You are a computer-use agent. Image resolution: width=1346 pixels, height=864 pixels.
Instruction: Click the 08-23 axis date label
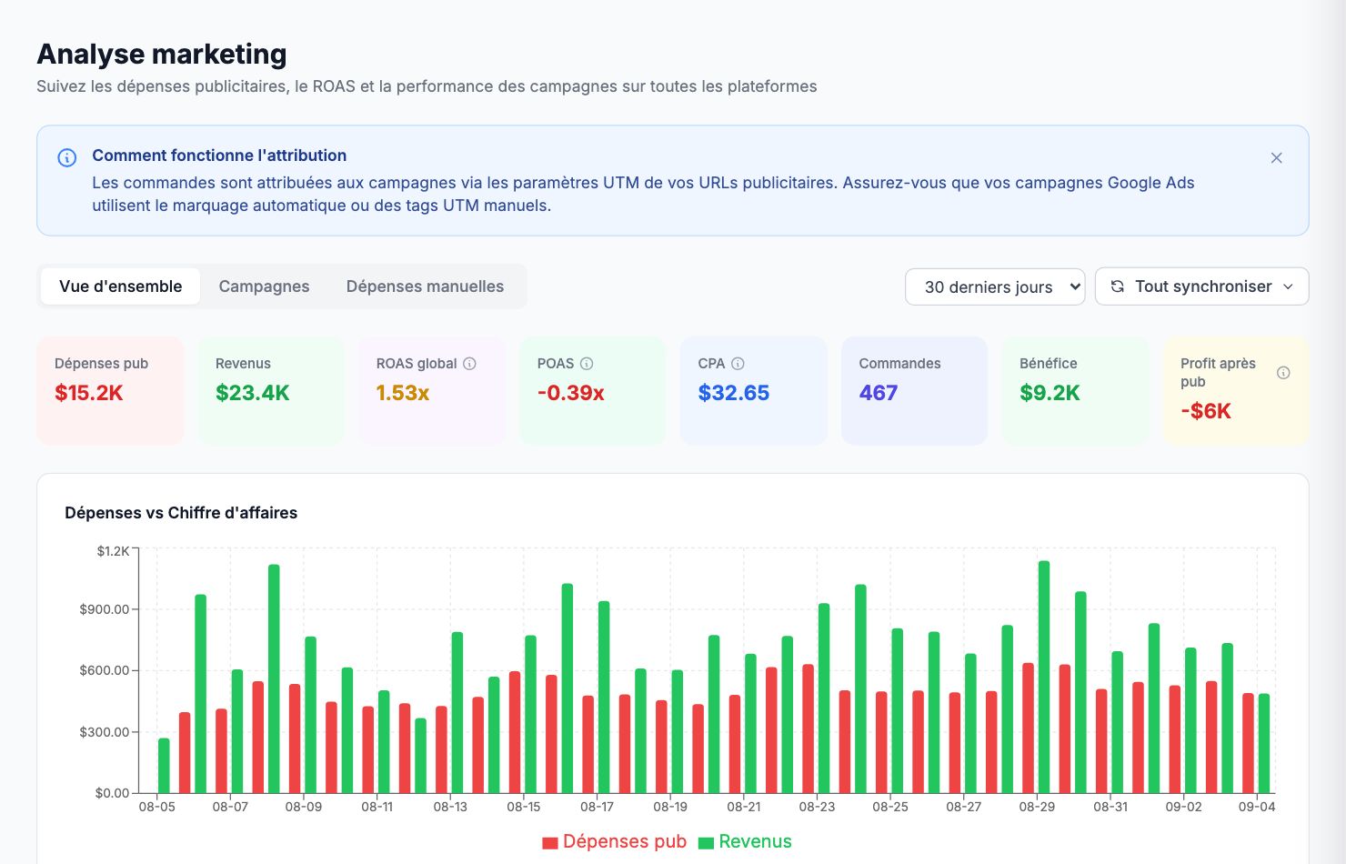tap(817, 807)
